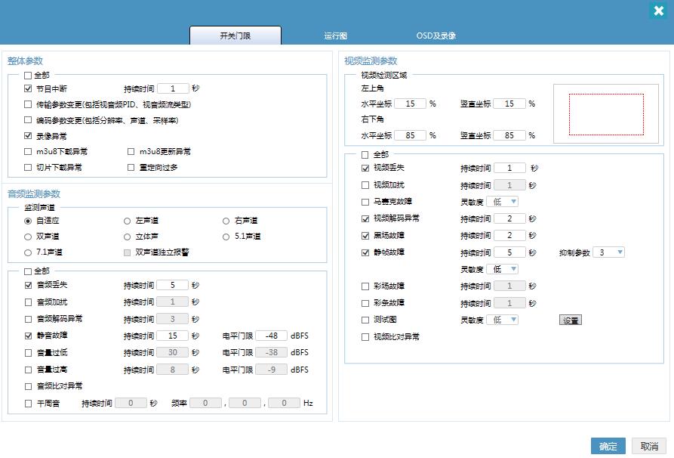Viewport: 674px width, 458px height.
Task: Choose the 5.1声道 radio option
Action: tap(226, 237)
